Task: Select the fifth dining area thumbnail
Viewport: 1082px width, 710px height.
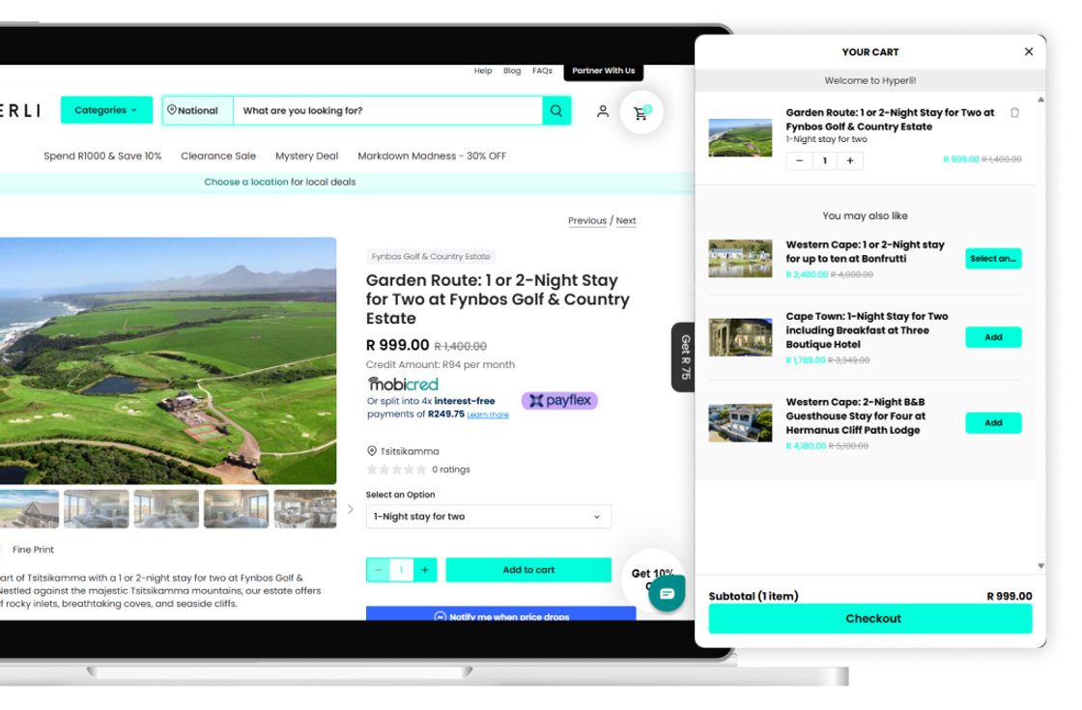Action: pos(305,509)
